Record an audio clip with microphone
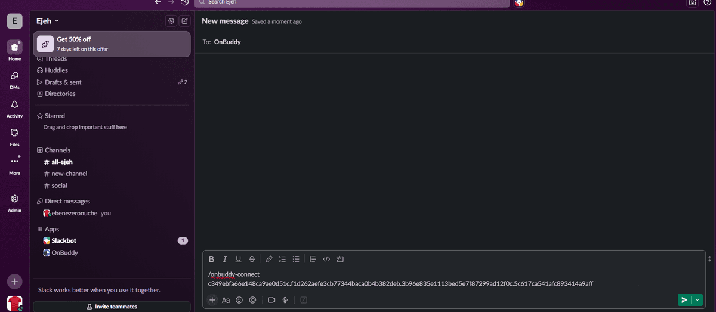 tap(285, 300)
